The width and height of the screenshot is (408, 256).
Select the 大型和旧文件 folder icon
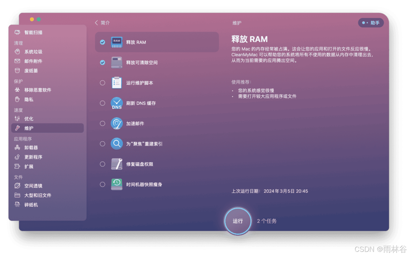click(18, 195)
